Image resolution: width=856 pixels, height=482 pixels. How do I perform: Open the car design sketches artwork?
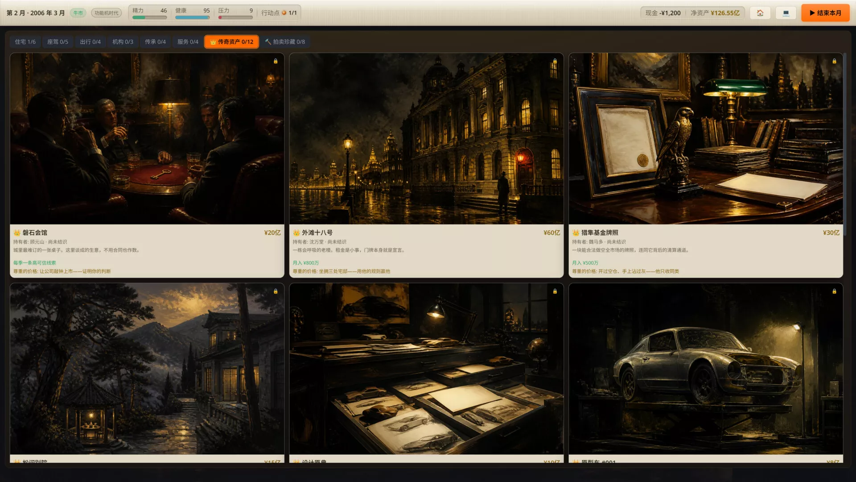427,369
